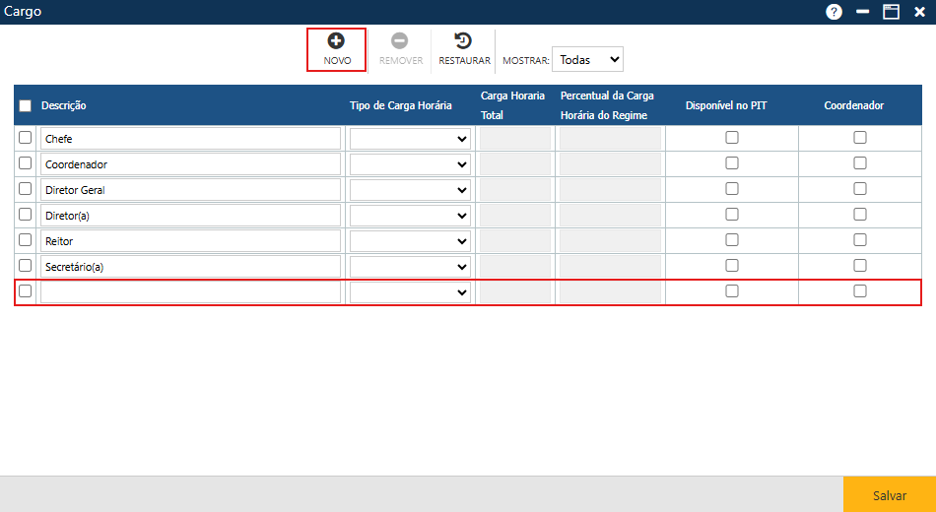
Task: Check Coordenador column box for Diretor(a)
Action: click(859, 215)
